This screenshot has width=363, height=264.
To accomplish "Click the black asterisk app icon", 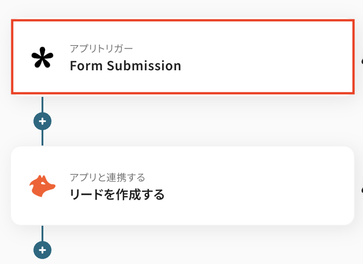I will coord(42,59).
